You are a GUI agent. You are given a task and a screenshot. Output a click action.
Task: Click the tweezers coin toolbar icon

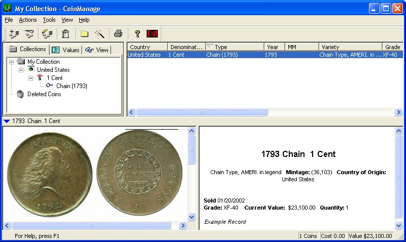click(x=29, y=34)
